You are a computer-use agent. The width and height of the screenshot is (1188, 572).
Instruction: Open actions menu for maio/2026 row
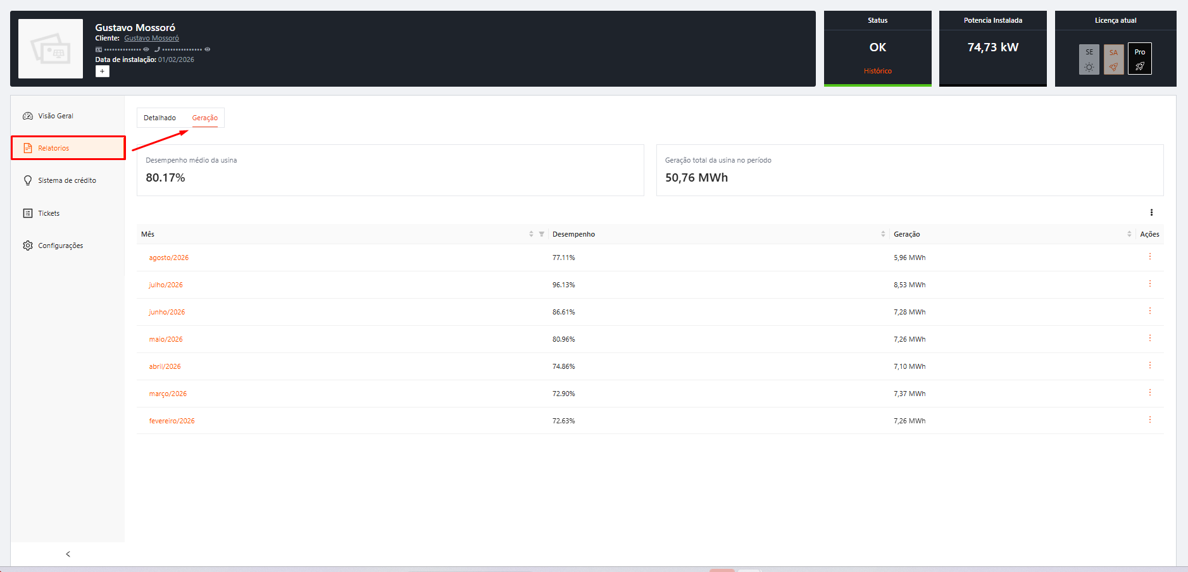(1150, 339)
